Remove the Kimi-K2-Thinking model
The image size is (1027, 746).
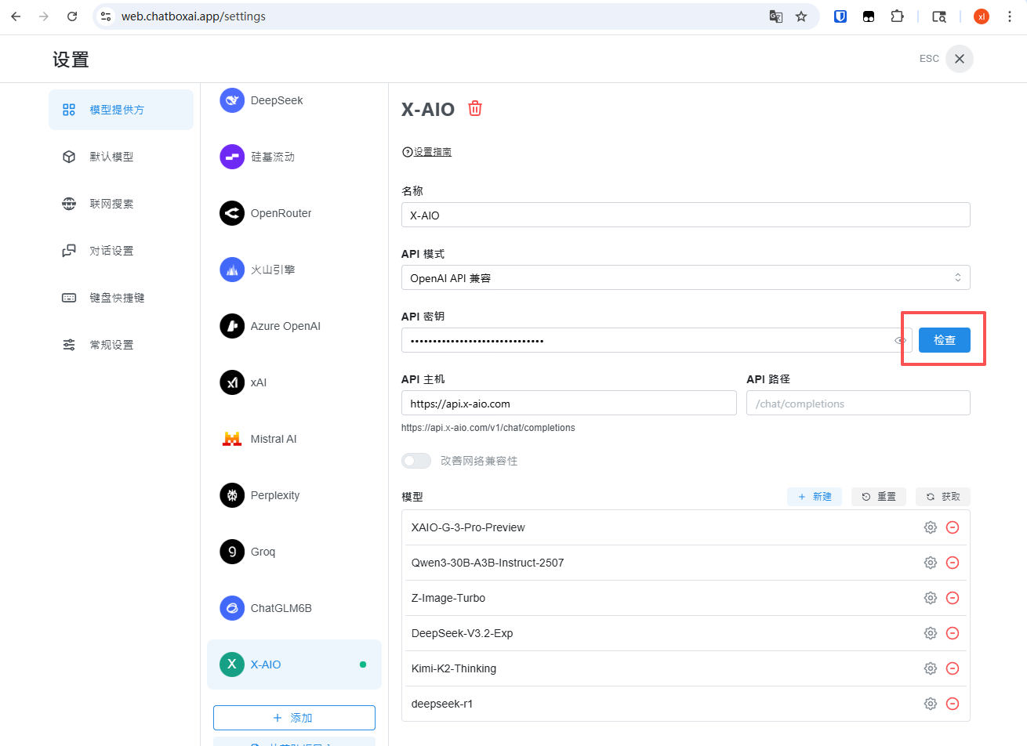(x=953, y=668)
